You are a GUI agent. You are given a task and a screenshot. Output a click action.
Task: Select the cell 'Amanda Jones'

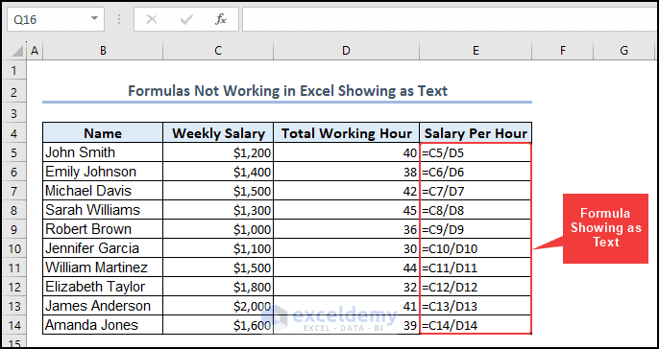(x=103, y=325)
